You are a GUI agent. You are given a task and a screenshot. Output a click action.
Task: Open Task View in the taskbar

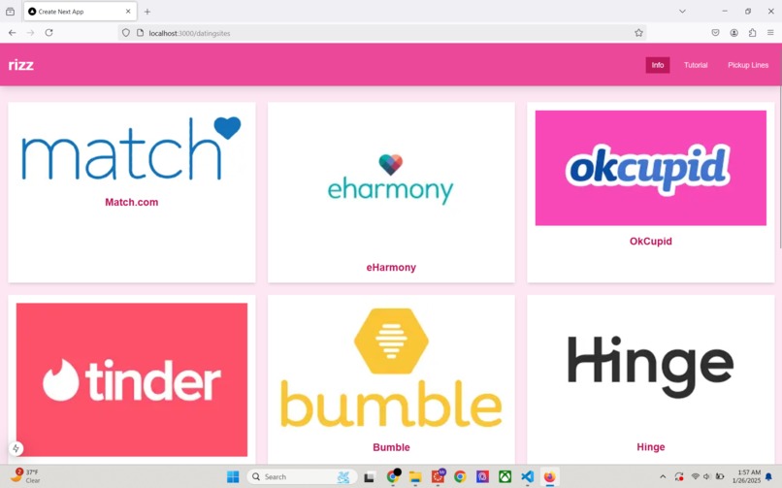369,477
